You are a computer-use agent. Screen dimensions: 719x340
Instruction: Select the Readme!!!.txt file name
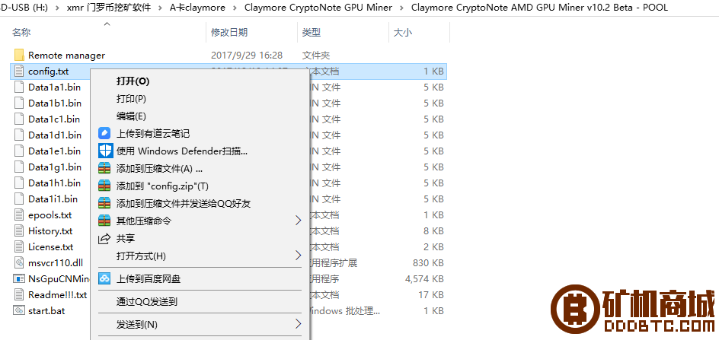coord(57,294)
